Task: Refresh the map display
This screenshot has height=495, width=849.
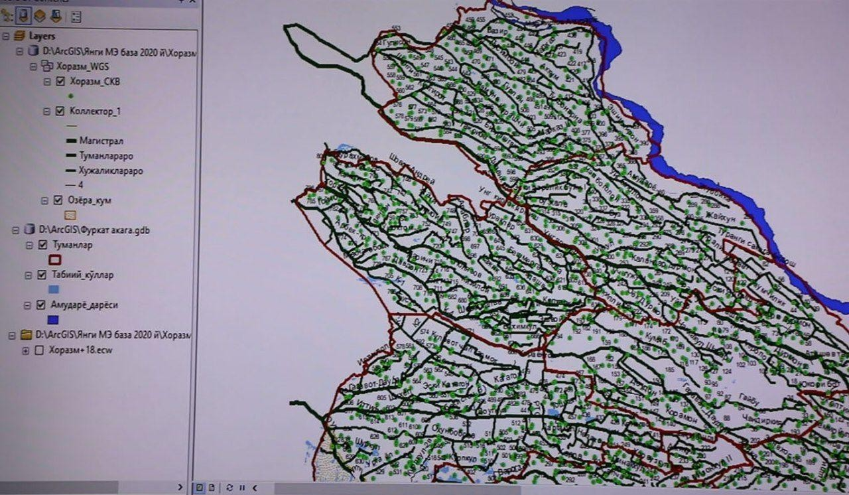Action: pos(229,488)
